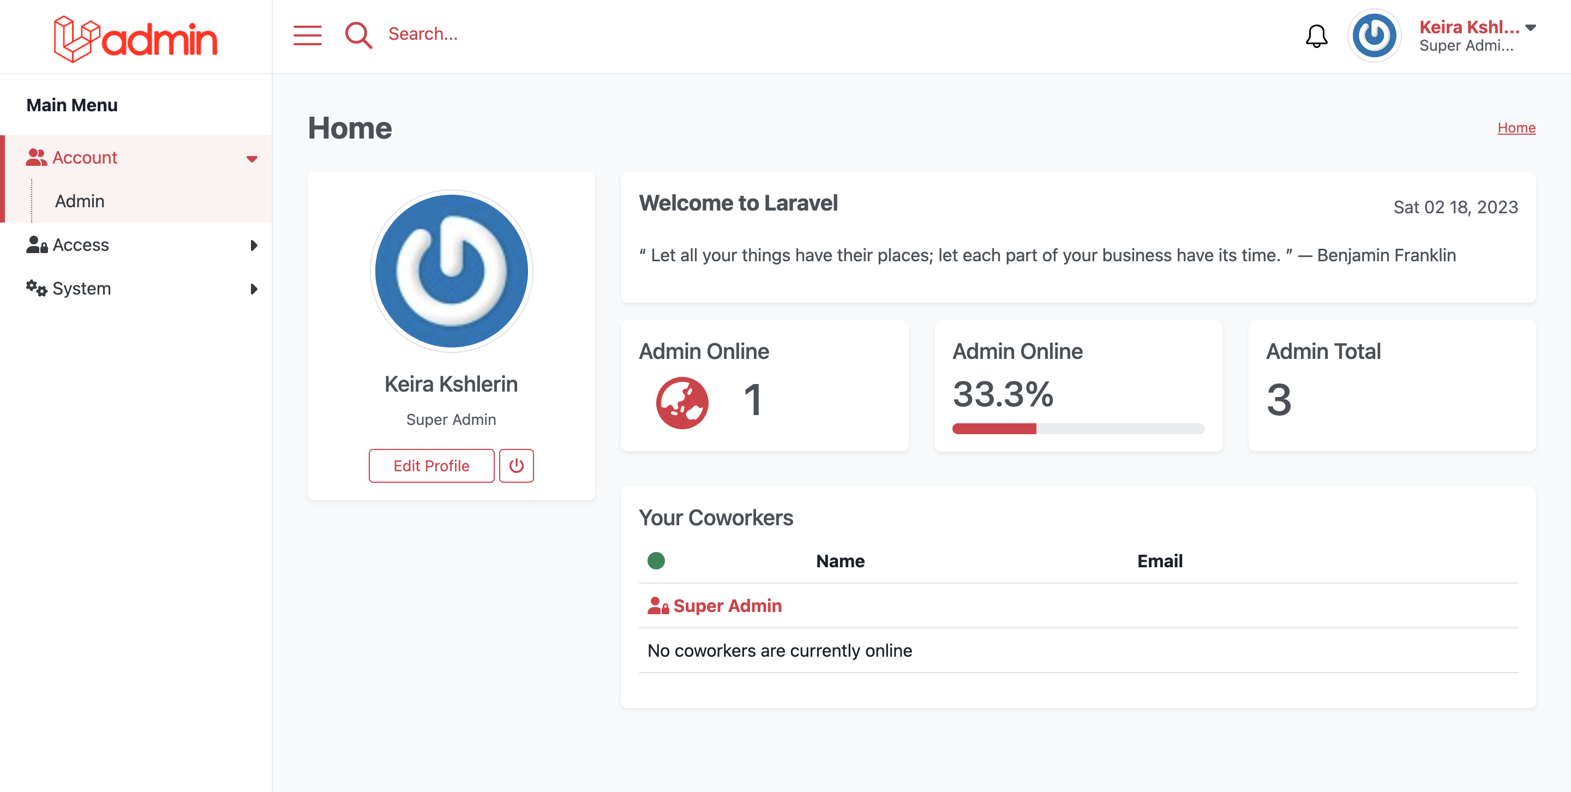Select Admin submenu item
The width and height of the screenshot is (1571, 792).
(80, 201)
